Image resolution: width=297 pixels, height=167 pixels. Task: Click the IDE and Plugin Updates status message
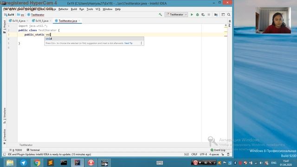[x=49, y=154]
